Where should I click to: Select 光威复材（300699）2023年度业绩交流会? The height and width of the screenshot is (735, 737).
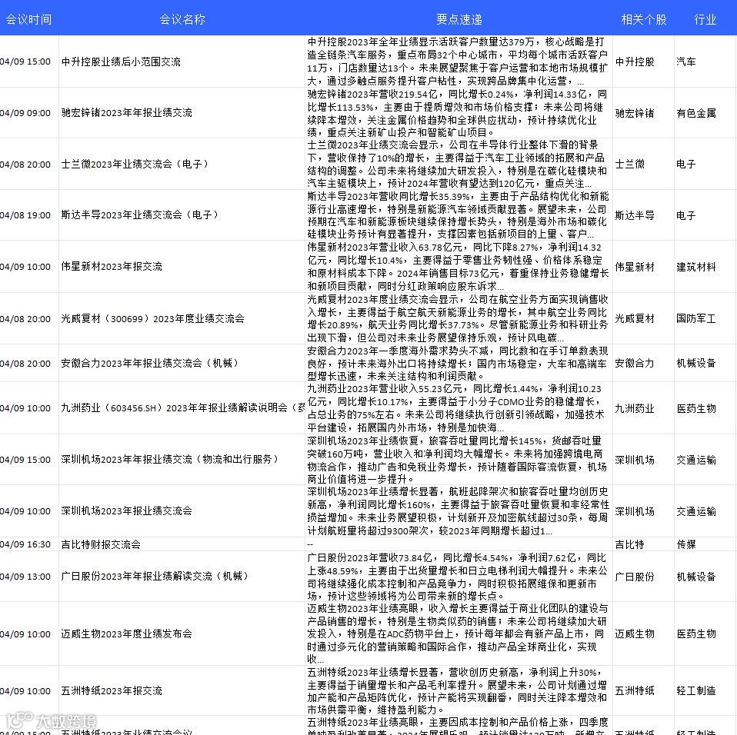coord(153,318)
